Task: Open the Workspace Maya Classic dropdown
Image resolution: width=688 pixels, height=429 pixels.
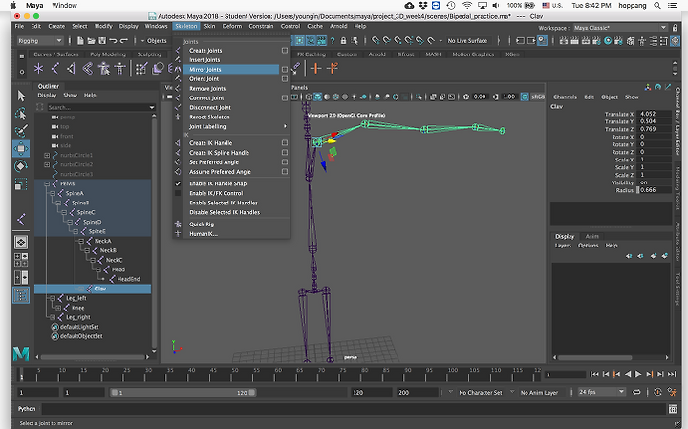Action: pyautogui.click(x=620, y=27)
